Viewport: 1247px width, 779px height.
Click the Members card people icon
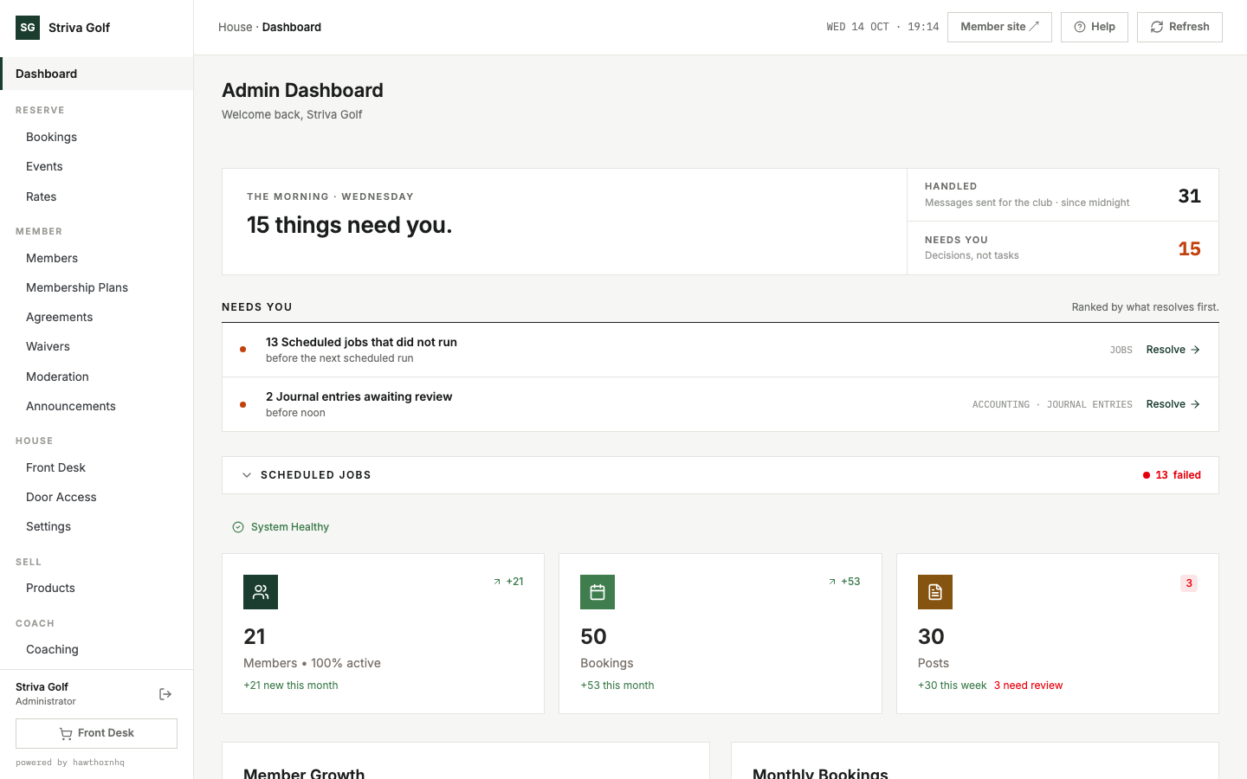261,592
